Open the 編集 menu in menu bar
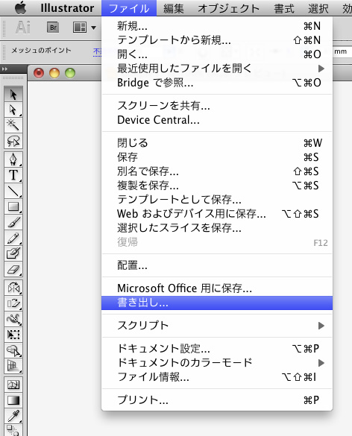The height and width of the screenshot is (436, 352). pos(173,8)
